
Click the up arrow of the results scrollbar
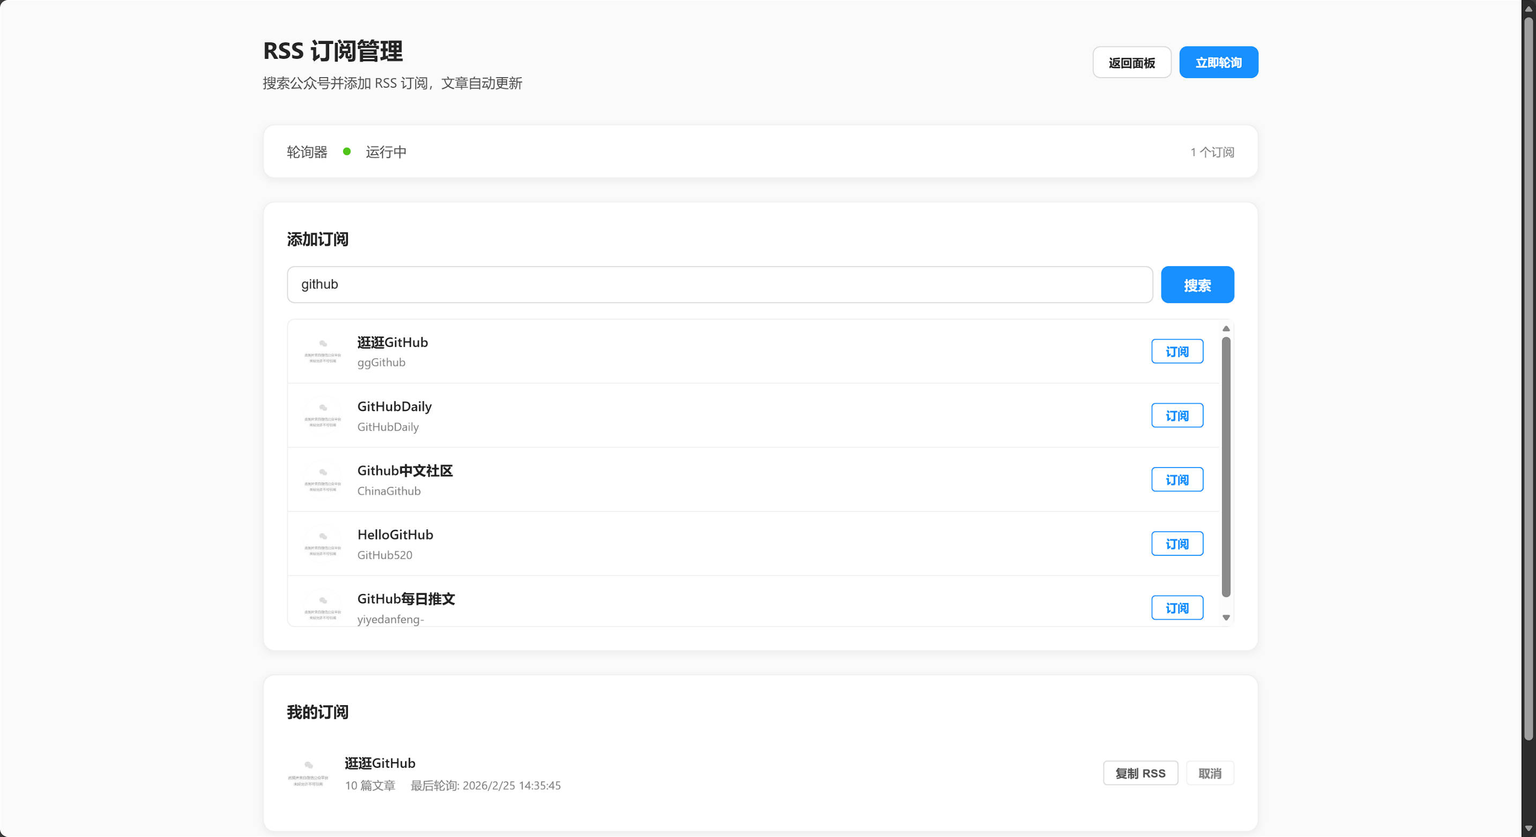tap(1226, 328)
